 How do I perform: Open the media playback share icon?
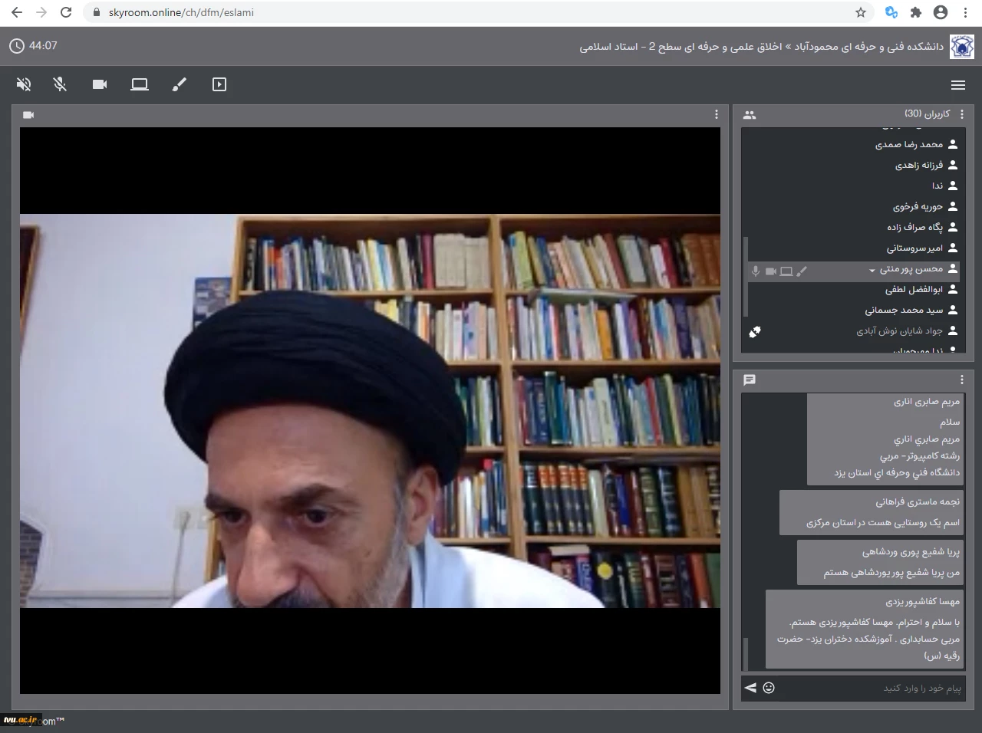pyautogui.click(x=219, y=84)
